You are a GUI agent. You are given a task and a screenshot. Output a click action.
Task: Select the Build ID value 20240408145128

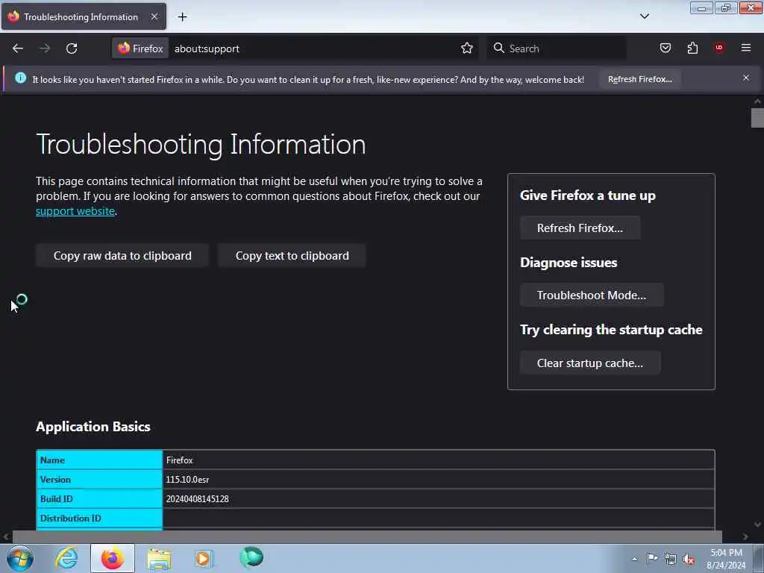coord(197,499)
